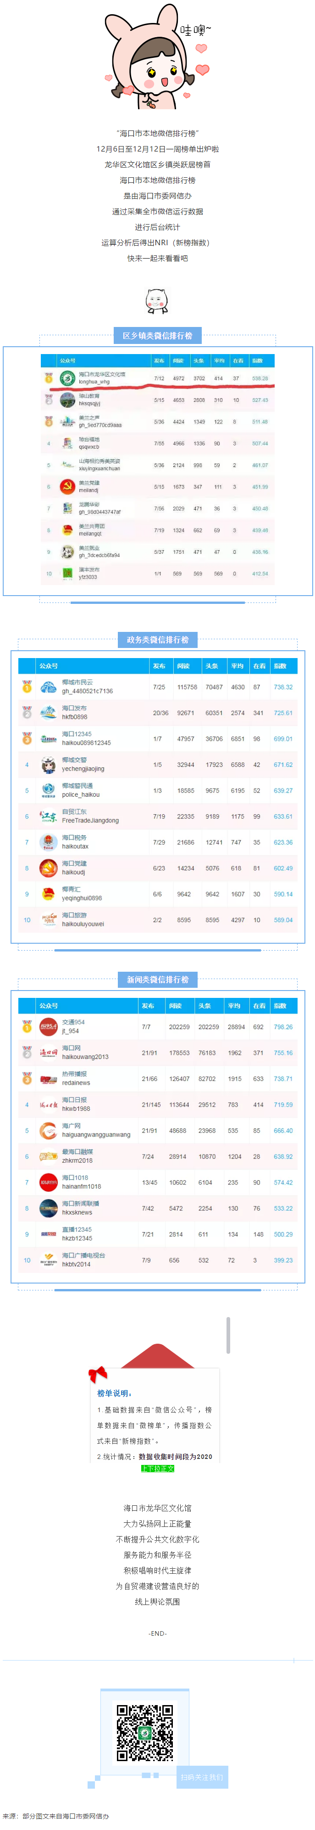
Task: Click the gold medal on 政务类 first row
Action: point(27,687)
